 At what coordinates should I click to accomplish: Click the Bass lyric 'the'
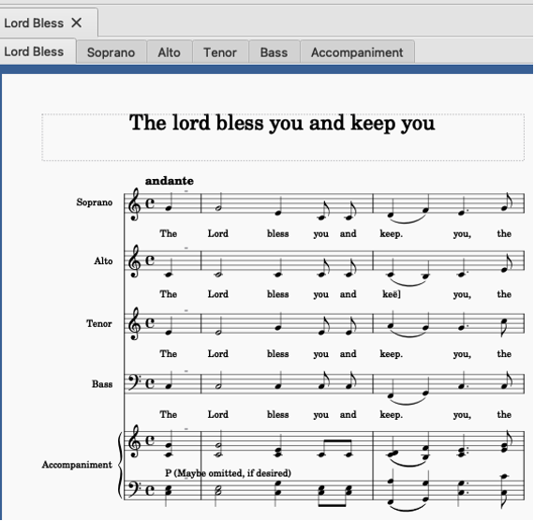point(504,415)
